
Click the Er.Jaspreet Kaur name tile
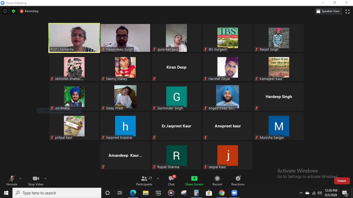176,126
